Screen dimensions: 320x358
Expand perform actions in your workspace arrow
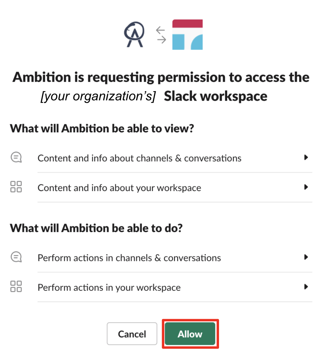pos(306,287)
